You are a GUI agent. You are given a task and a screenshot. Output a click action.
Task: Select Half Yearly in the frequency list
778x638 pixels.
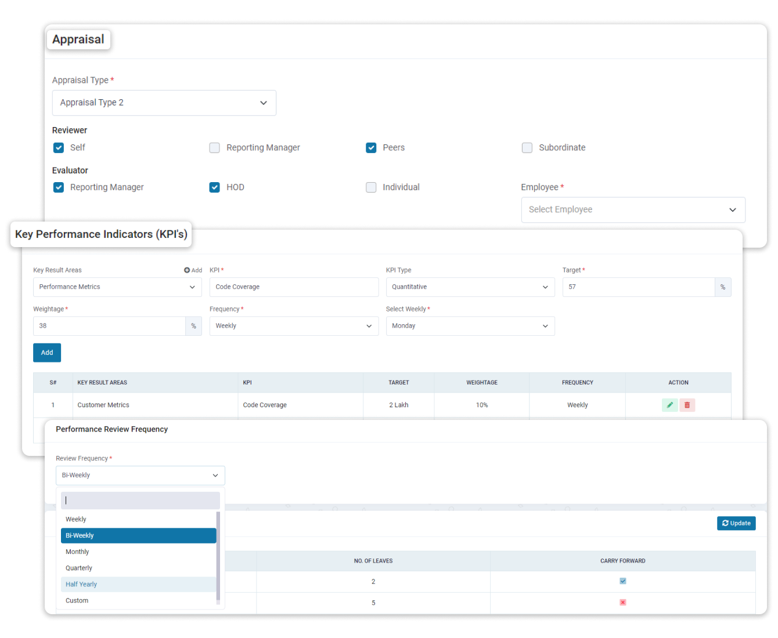point(81,585)
